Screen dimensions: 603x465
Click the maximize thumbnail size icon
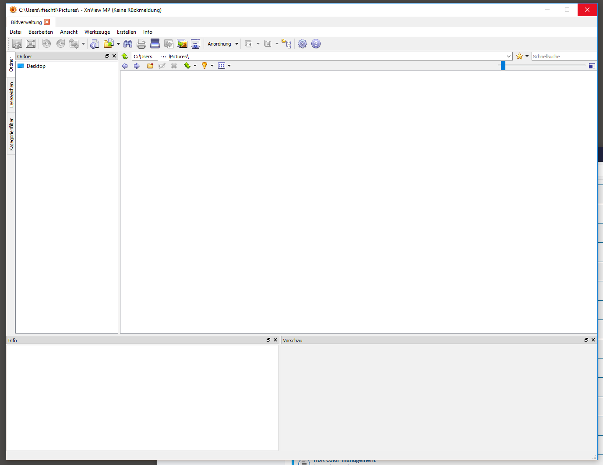[592, 66]
